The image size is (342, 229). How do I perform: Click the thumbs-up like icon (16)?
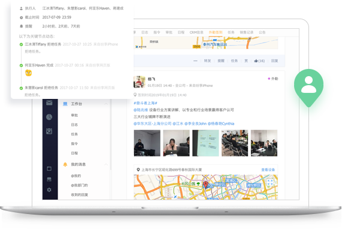(x=256, y=61)
